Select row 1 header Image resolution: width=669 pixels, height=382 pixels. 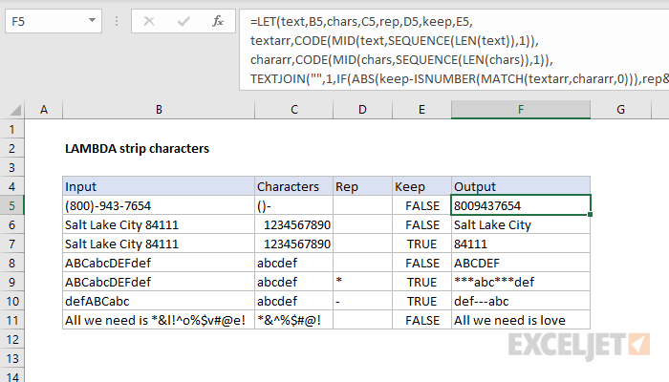coord(11,129)
